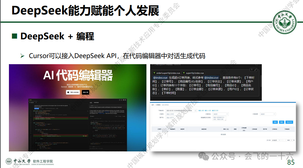This screenshot has height=168, width=303.
Task: Click the AI 代码编辑器 headline
Action: click(78, 75)
